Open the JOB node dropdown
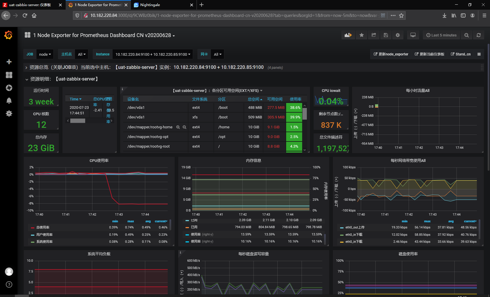This screenshot has width=490, height=297. 45,54
